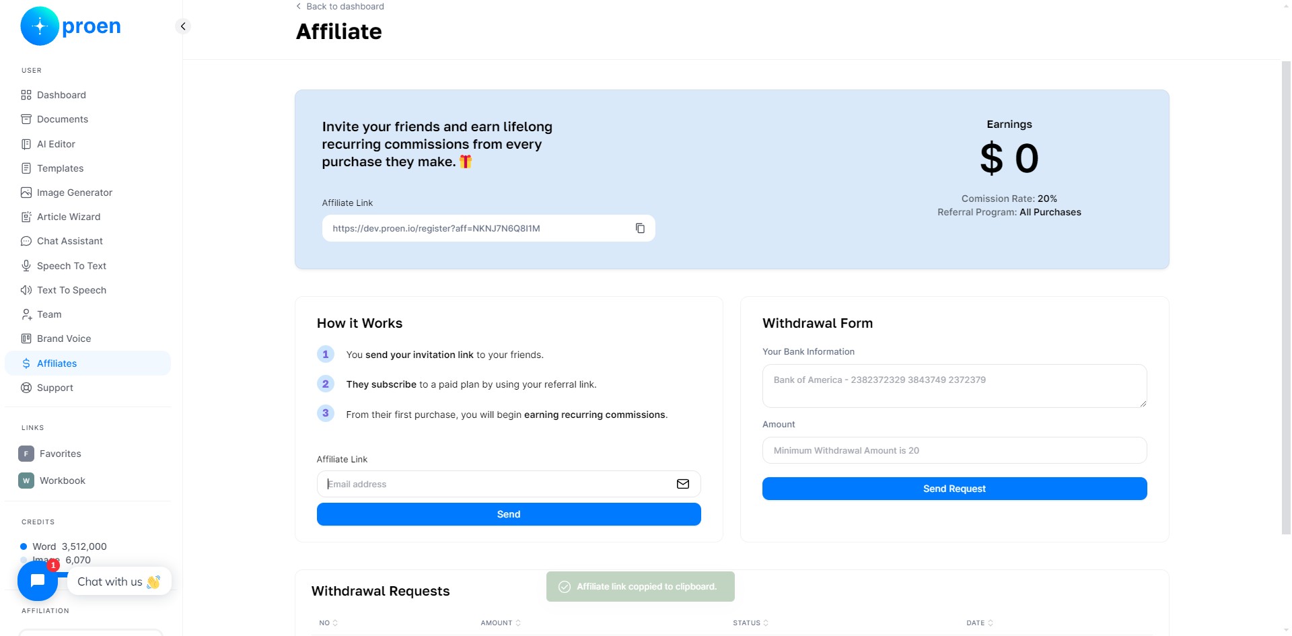Image resolution: width=1292 pixels, height=636 pixels.
Task: Click the AI Editor menu label
Action: pyautogui.click(x=56, y=144)
